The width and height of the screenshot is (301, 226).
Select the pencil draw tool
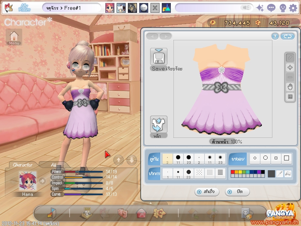(290, 58)
